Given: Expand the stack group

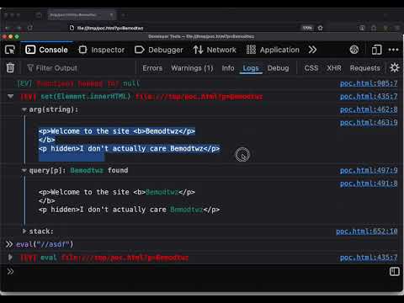Looking at the screenshot, I should (24, 231).
